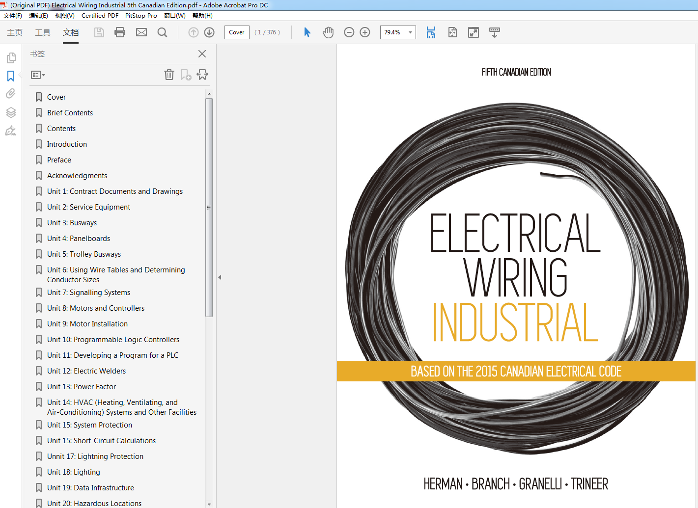Open the 编辑(E) menu
Viewport: 698px width, 508px height.
[x=38, y=16]
